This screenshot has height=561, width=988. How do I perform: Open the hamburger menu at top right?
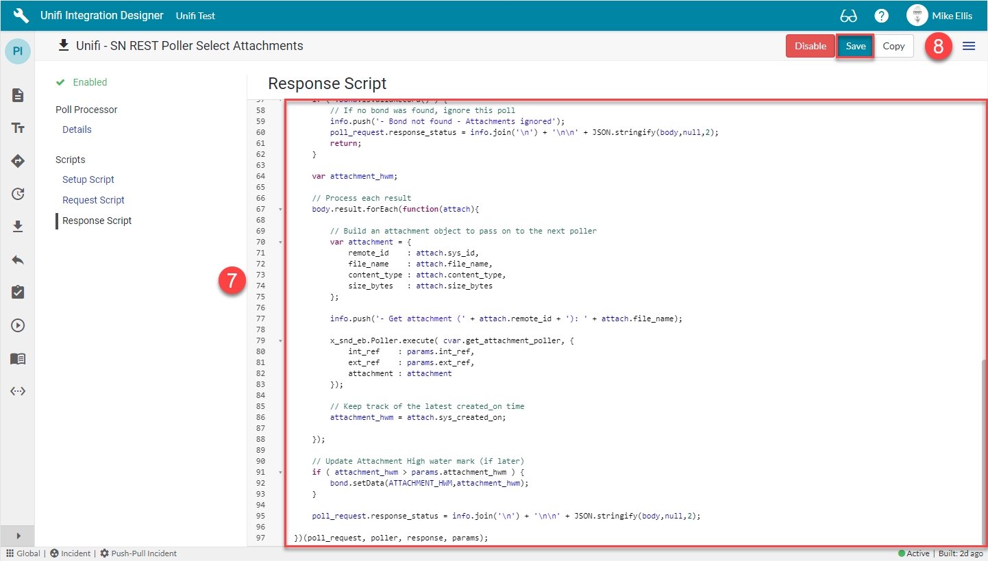click(969, 46)
